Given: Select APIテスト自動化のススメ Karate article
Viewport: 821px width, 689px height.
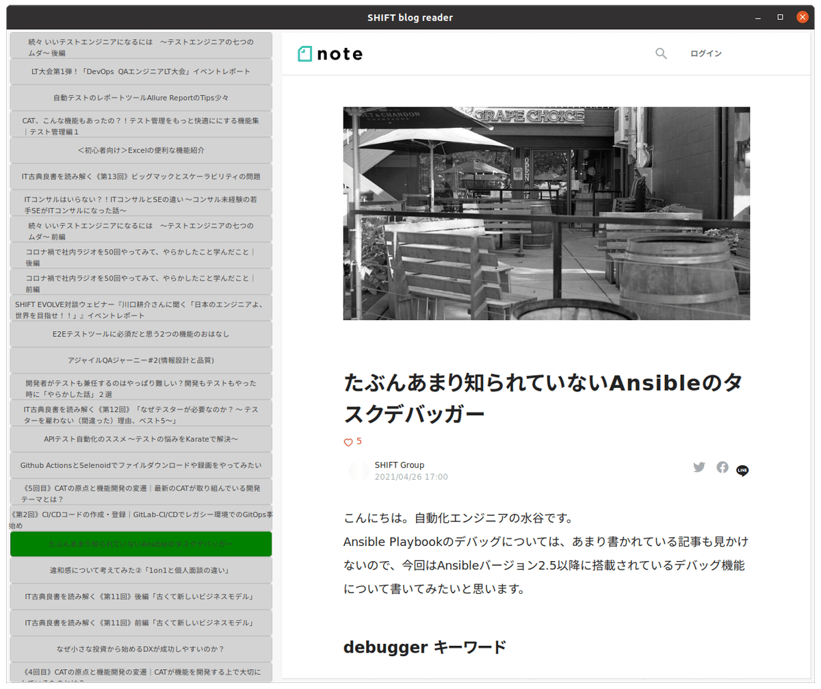Looking at the screenshot, I should click(141, 439).
